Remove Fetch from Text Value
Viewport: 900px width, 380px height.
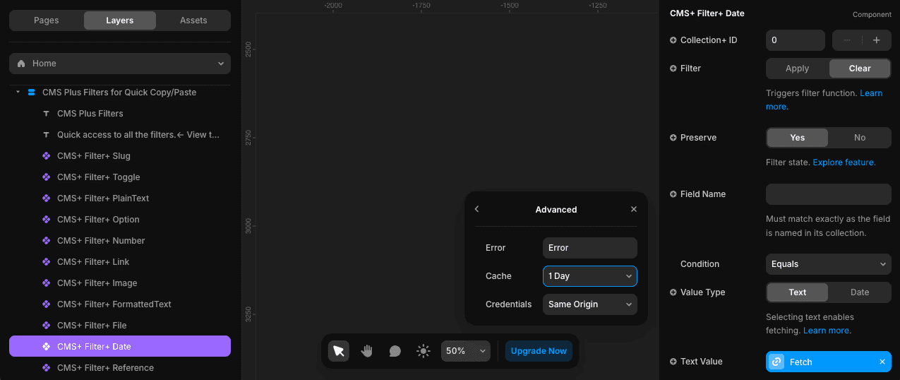point(882,362)
